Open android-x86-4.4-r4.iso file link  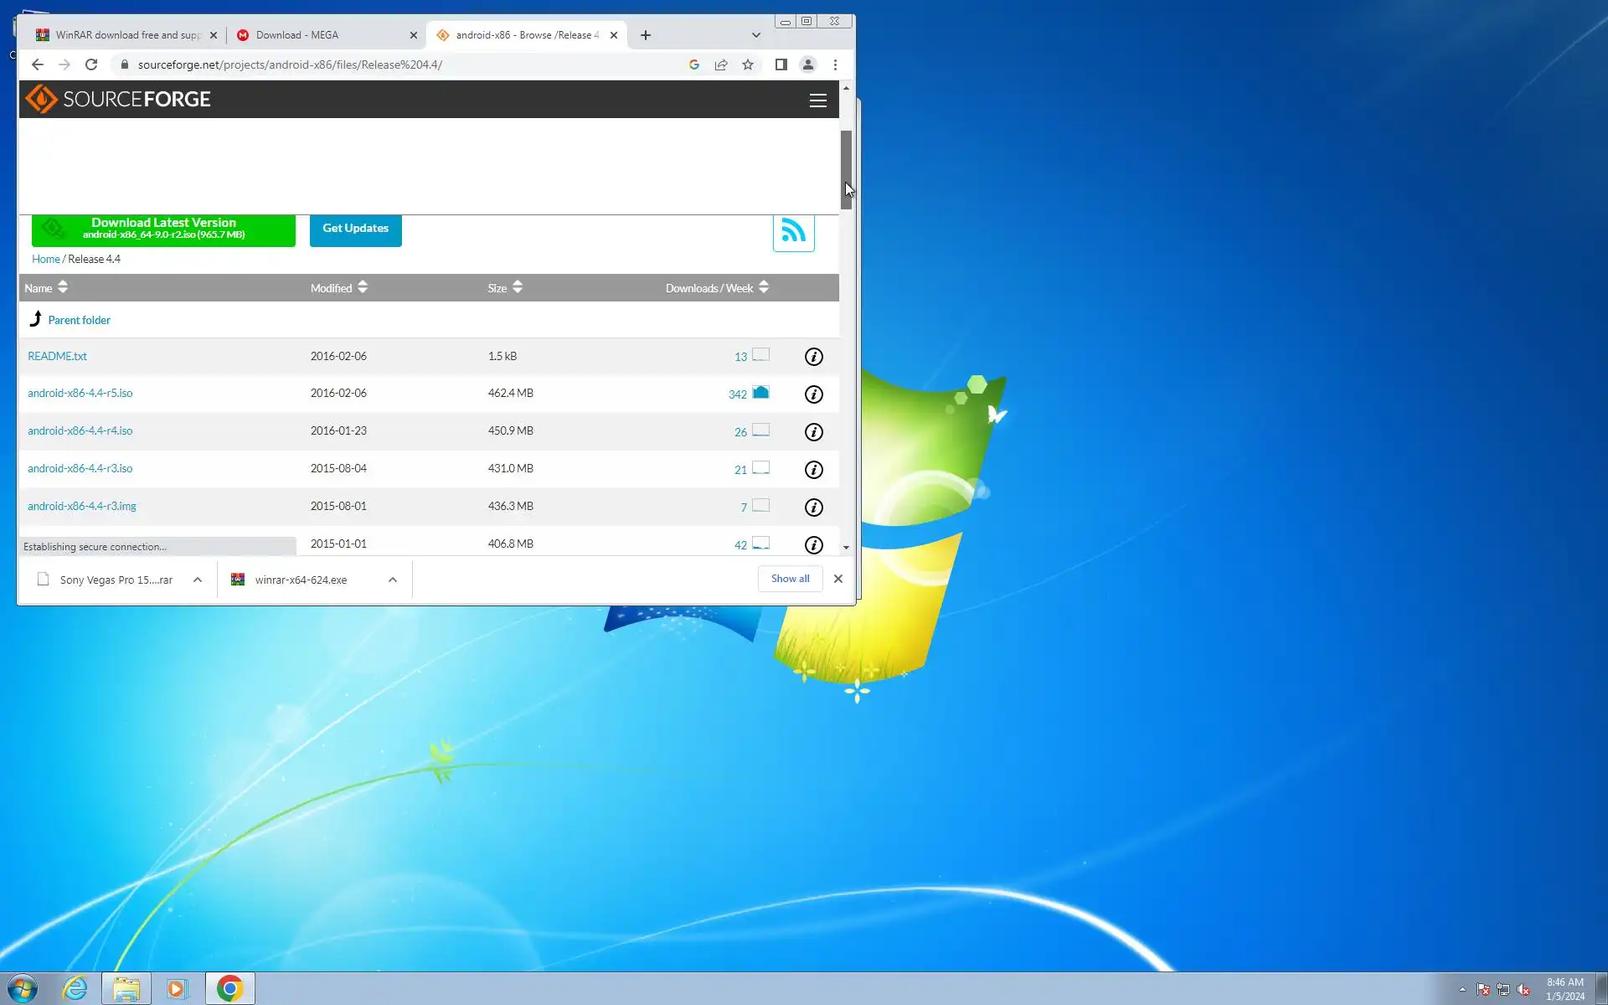(80, 430)
